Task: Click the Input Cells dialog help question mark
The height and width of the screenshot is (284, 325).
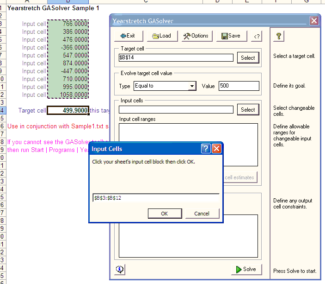Action: pos(206,149)
